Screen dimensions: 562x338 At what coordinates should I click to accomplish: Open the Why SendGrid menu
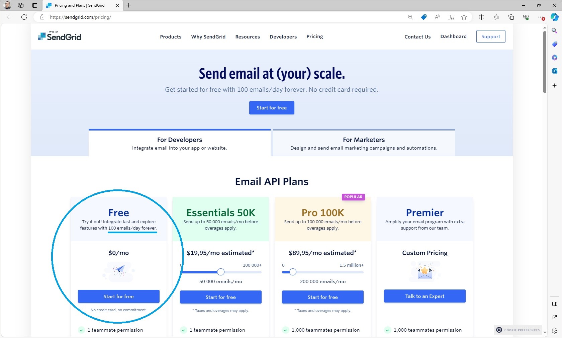coord(208,37)
